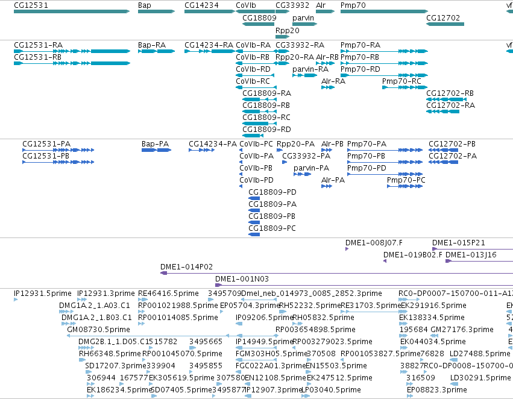
Task: Click transcript CG18809-RA
Action: point(259,99)
